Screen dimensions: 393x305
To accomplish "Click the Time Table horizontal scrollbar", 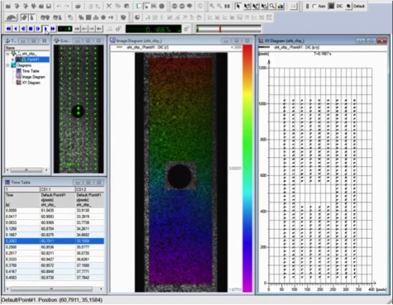I will point(55,288).
